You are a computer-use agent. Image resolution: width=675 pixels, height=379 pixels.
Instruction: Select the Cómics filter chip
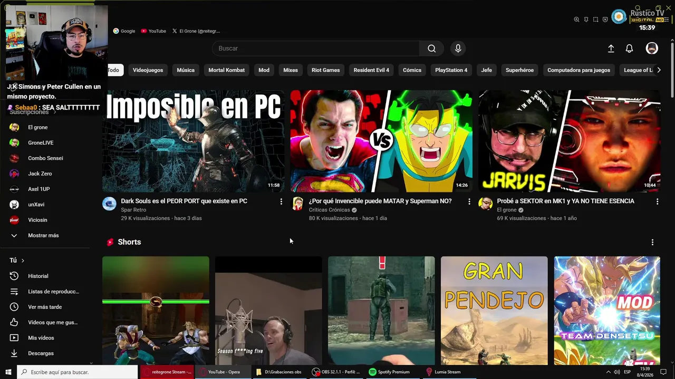412,70
